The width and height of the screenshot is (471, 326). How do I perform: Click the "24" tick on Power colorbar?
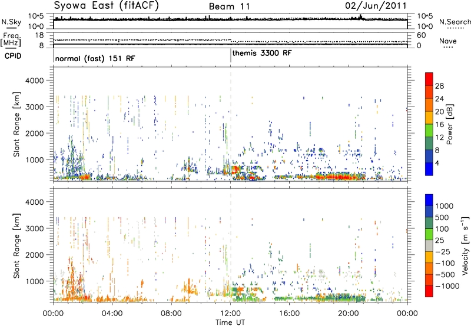coord(439,99)
